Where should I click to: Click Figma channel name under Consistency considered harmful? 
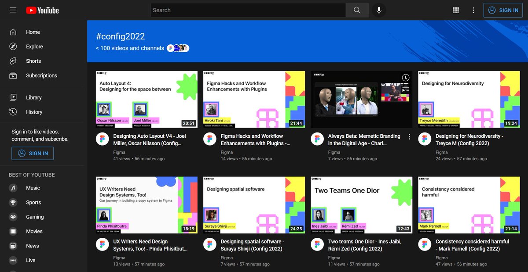441,258
